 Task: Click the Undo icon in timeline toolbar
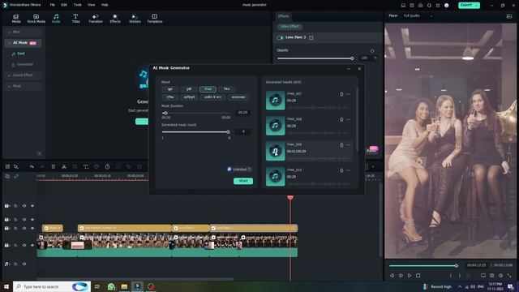32,166
